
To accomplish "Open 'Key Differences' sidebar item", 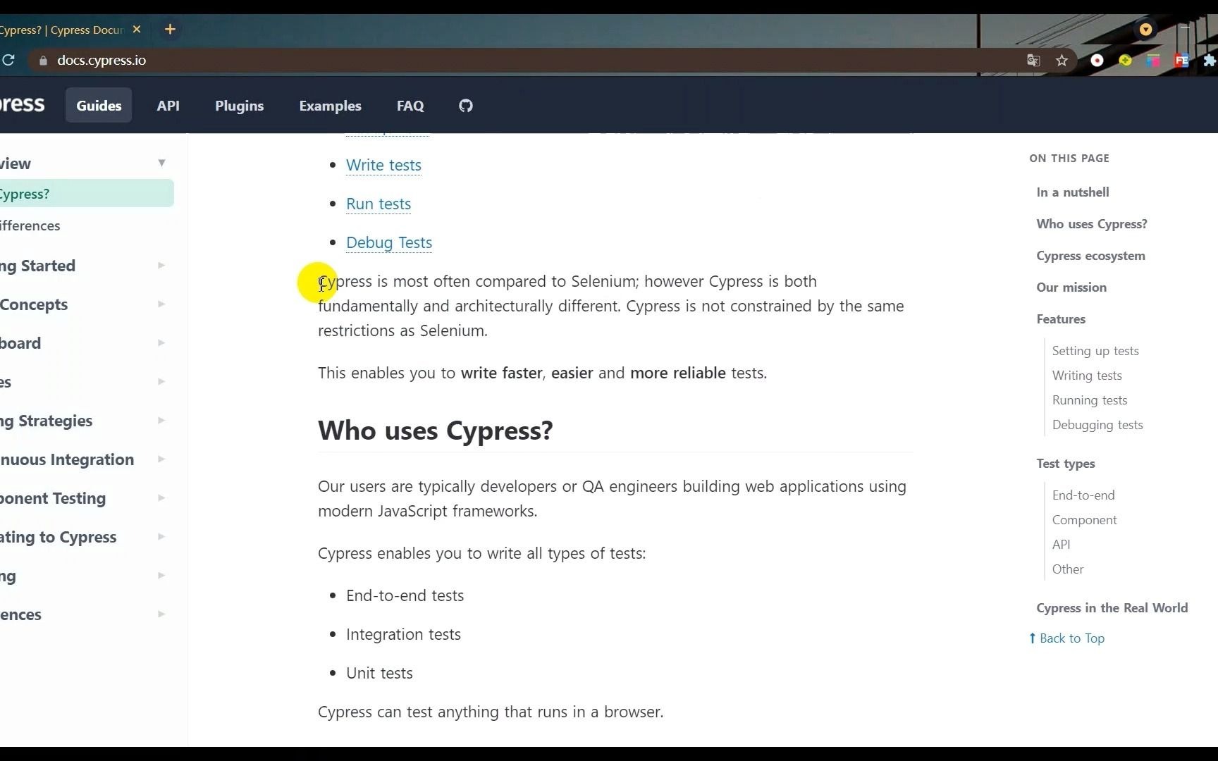I will tap(30, 226).
